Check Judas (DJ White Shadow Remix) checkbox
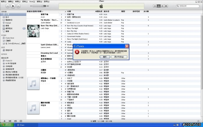This screenshot has width=203, height=127. click(x=66, y=34)
